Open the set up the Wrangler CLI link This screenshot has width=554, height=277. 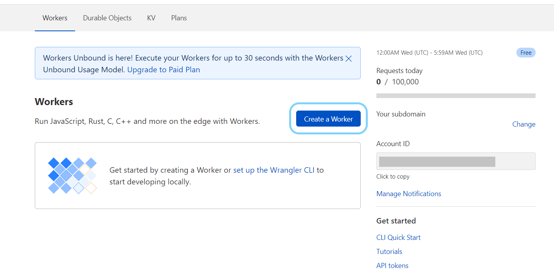point(274,170)
